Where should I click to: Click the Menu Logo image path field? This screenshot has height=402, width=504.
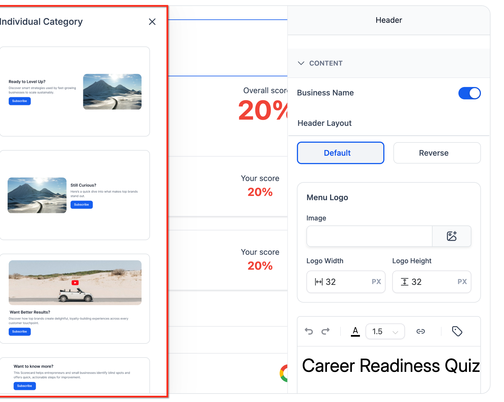pos(369,236)
